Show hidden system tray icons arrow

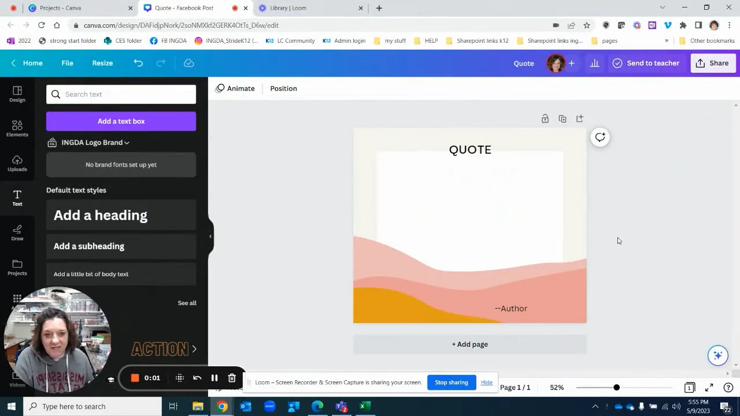pos(595,406)
